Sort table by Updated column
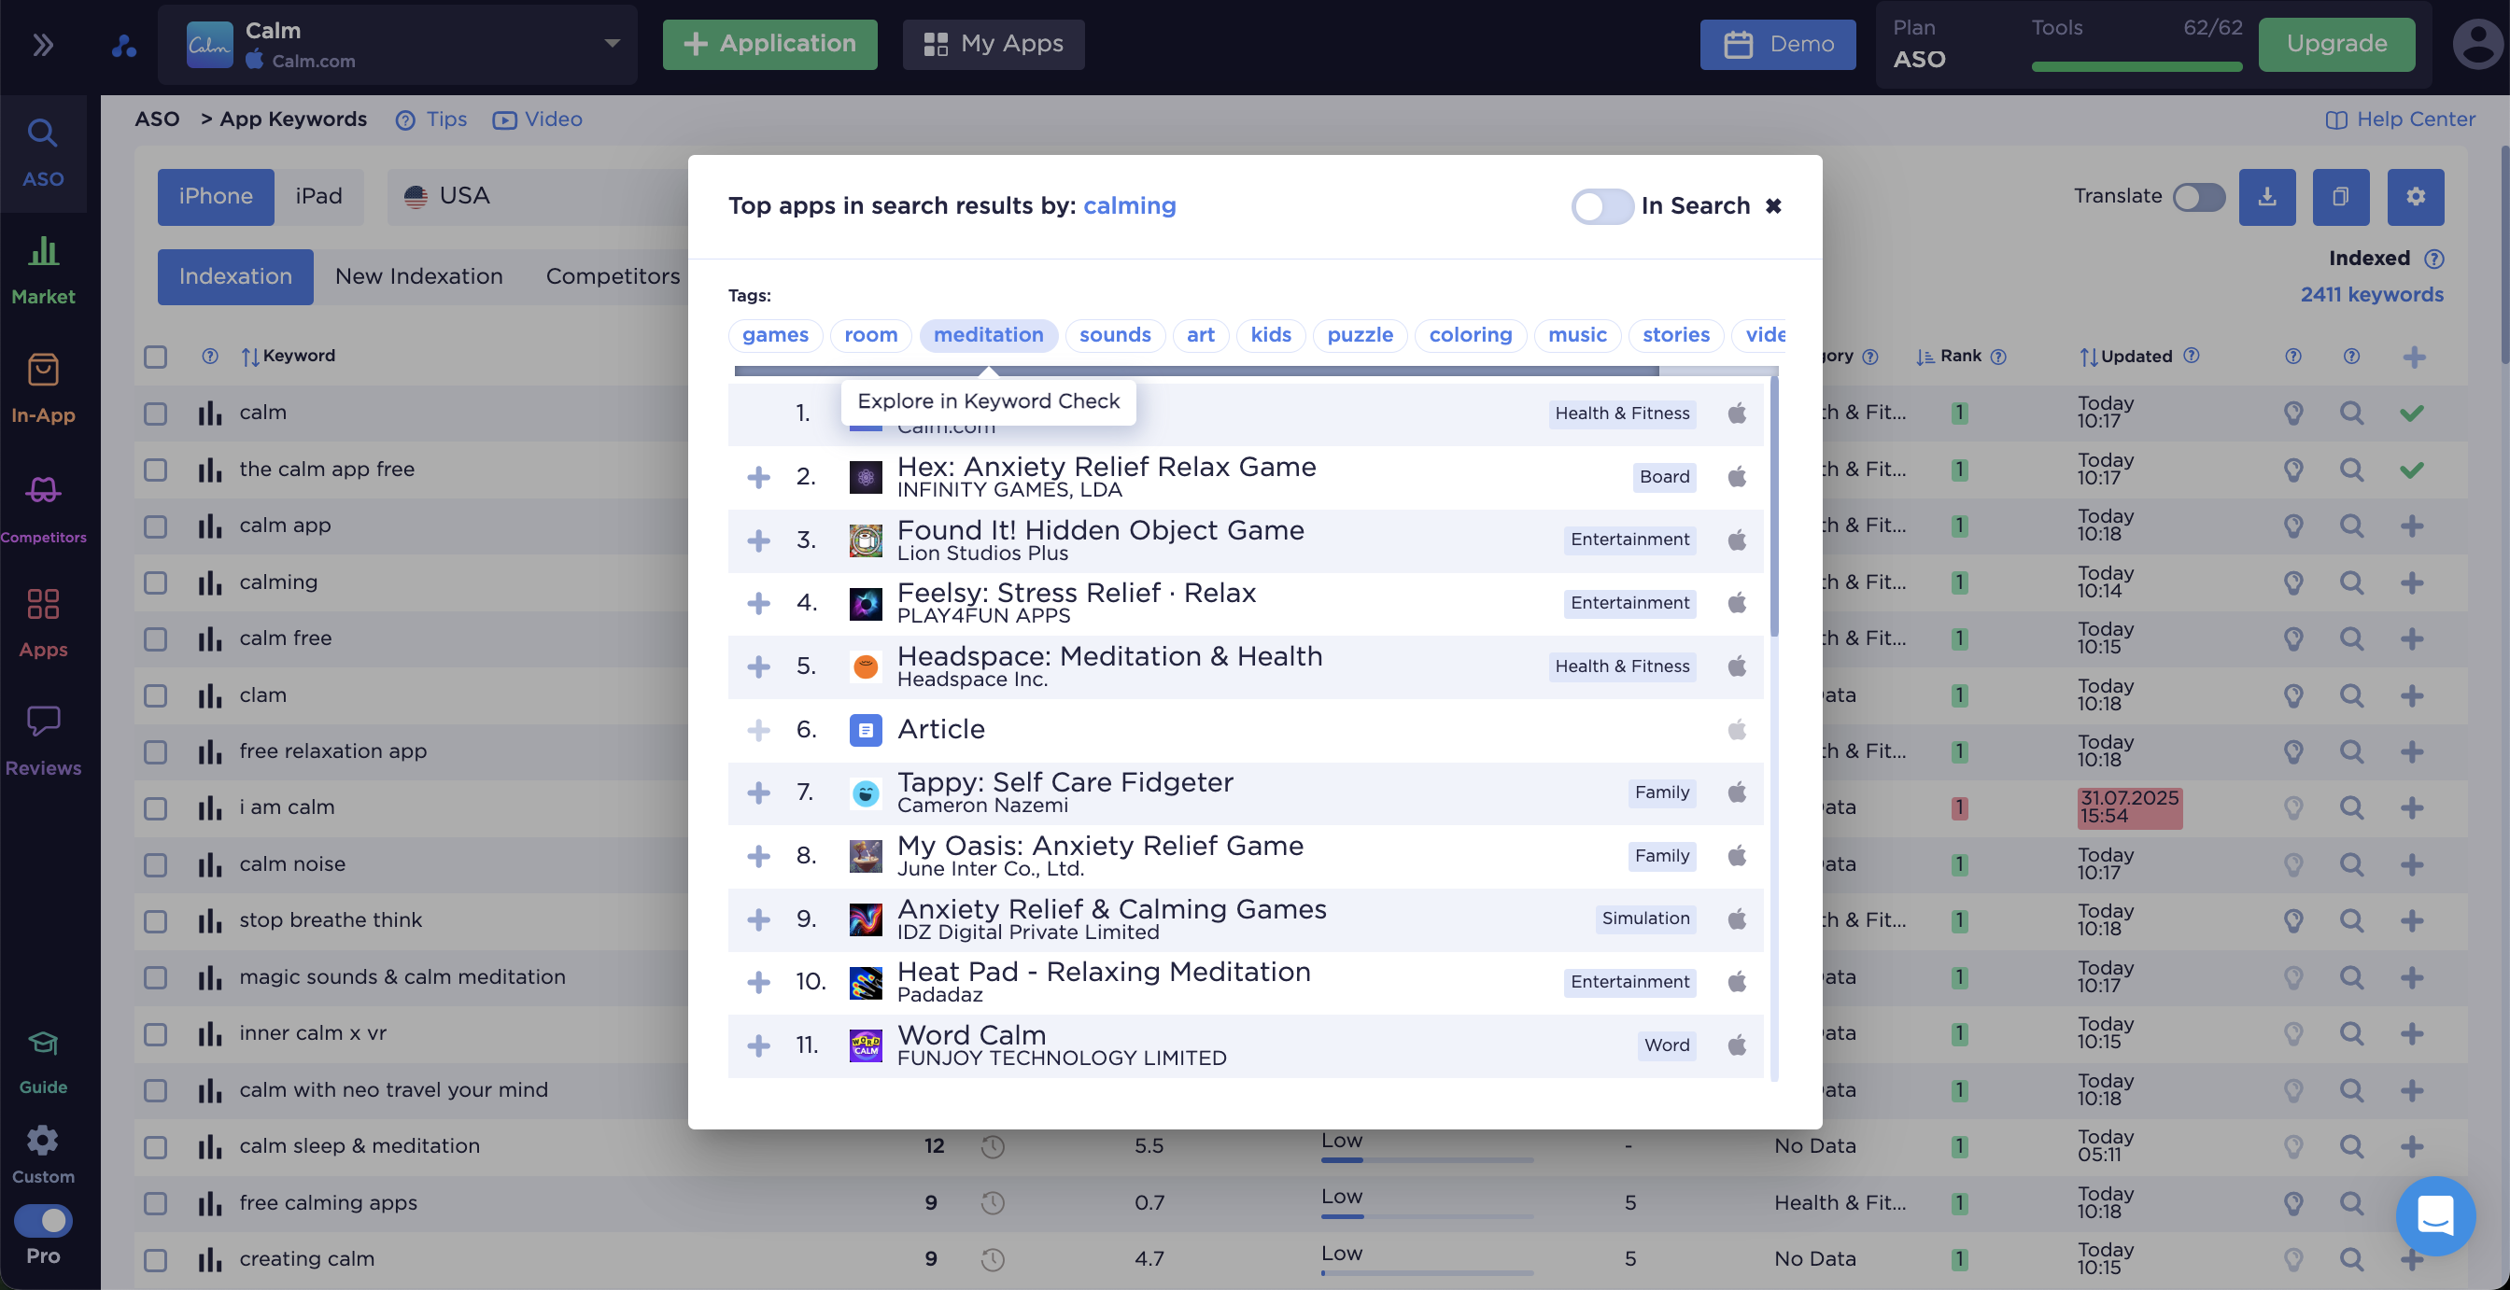The height and width of the screenshot is (1290, 2510). click(x=2125, y=356)
